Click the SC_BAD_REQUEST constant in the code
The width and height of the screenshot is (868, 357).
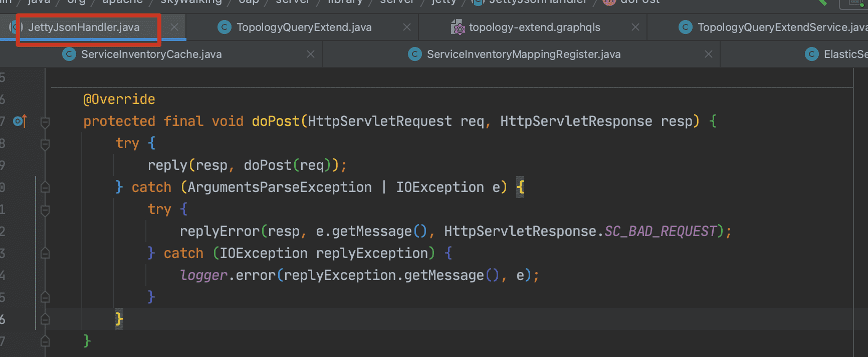click(661, 231)
